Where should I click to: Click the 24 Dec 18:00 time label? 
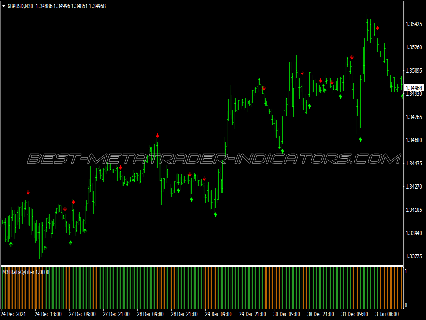coord(48,314)
